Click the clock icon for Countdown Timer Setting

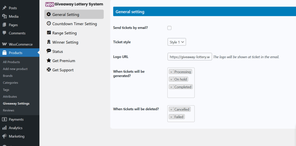49,24
